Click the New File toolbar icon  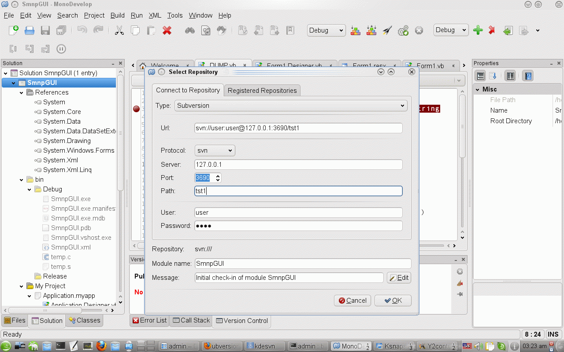click(x=14, y=30)
